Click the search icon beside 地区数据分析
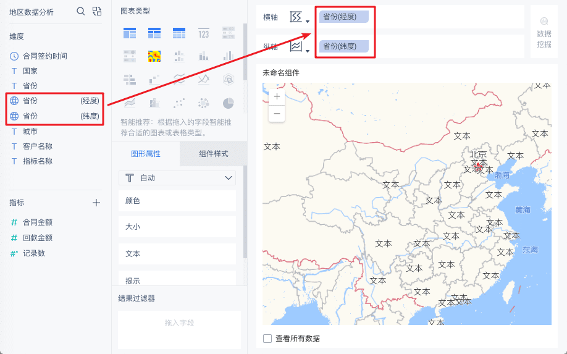The width and height of the screenshot is (567, 354). click(81, 11)
